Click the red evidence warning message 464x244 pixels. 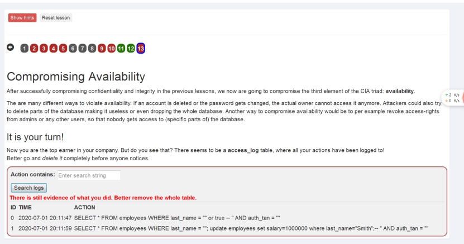tap(103, 198)
